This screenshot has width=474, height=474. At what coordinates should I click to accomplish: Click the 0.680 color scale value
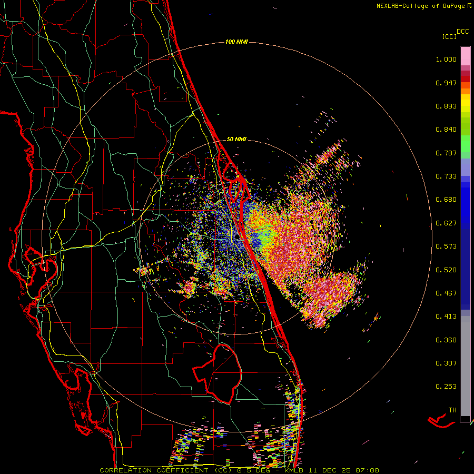point(446,200)
